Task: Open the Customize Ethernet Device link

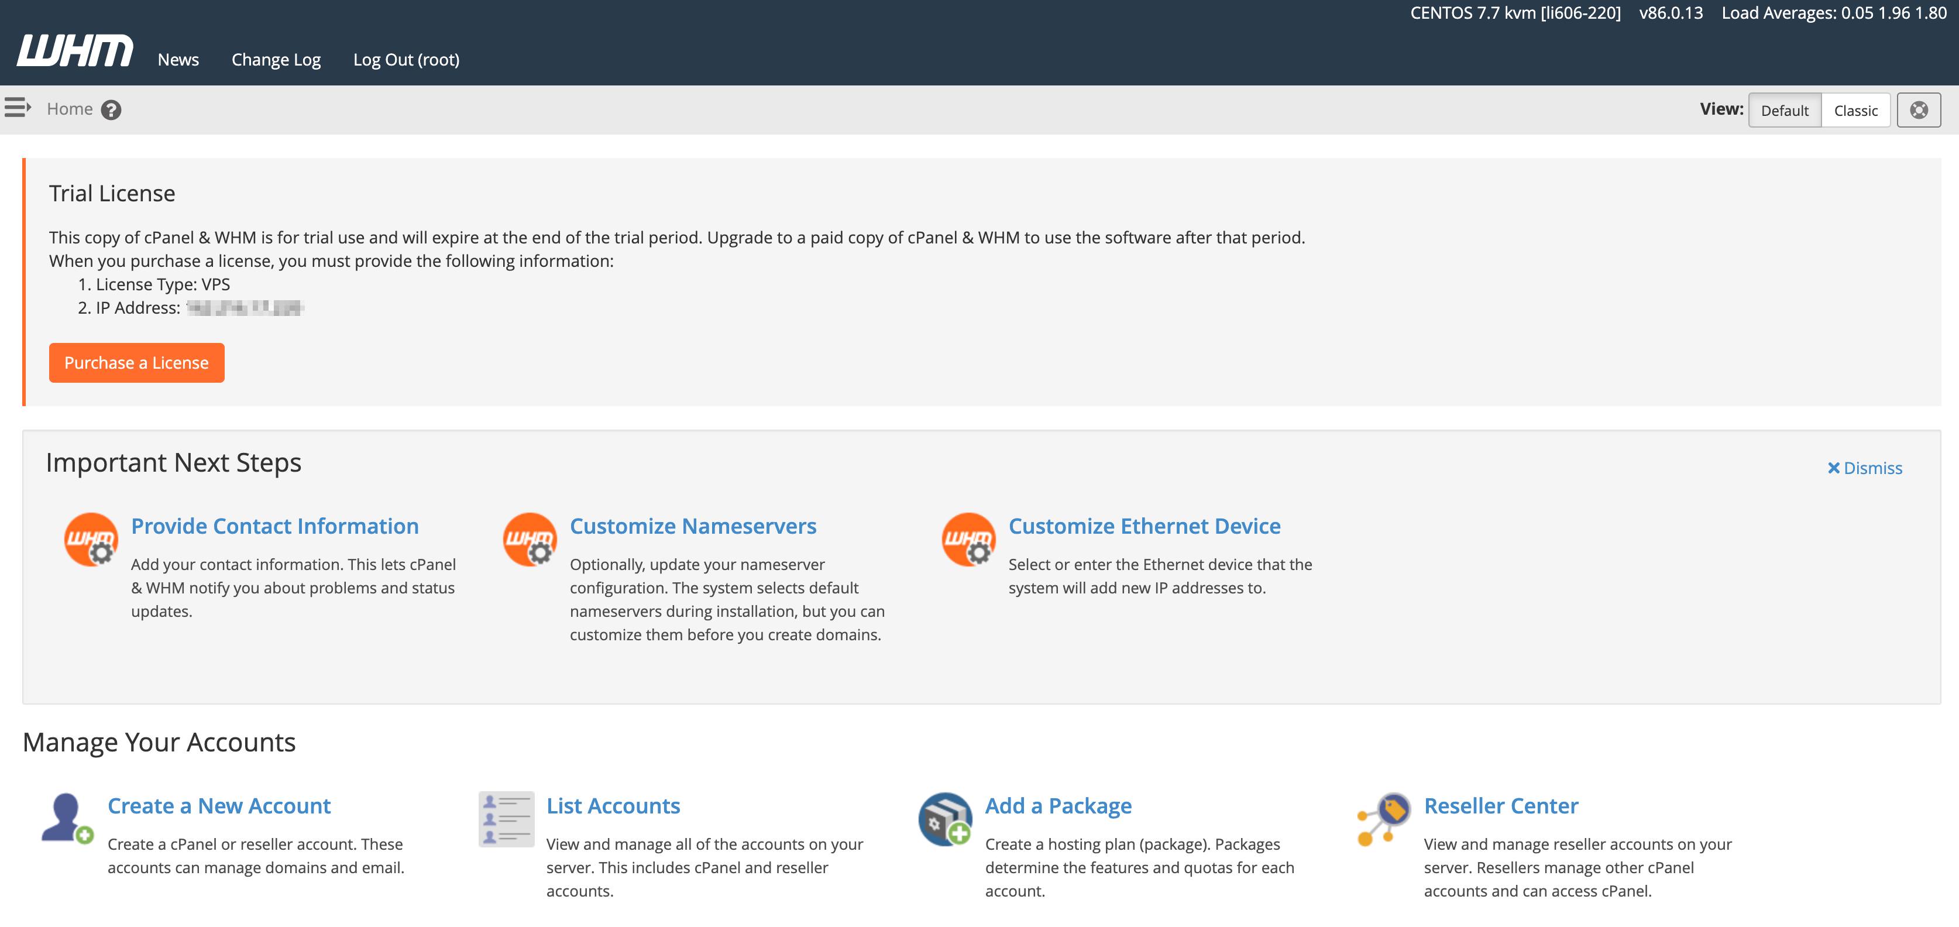Action: click(x=1143, y=526)
